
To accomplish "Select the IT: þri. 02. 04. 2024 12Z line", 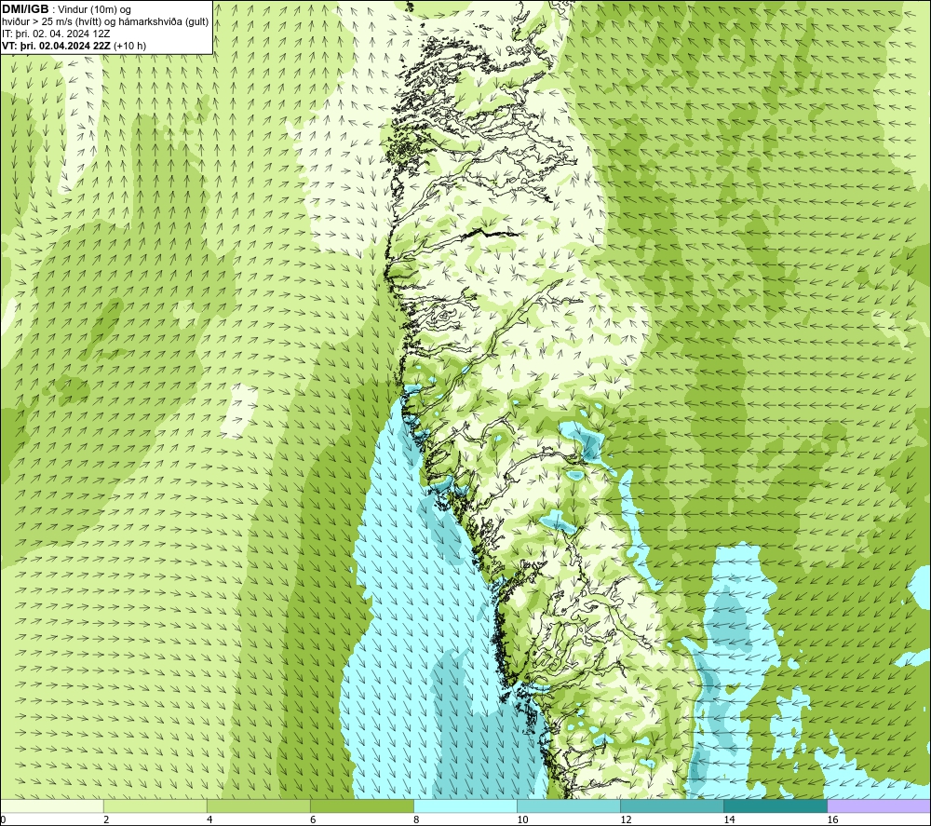I will [56, 34].
